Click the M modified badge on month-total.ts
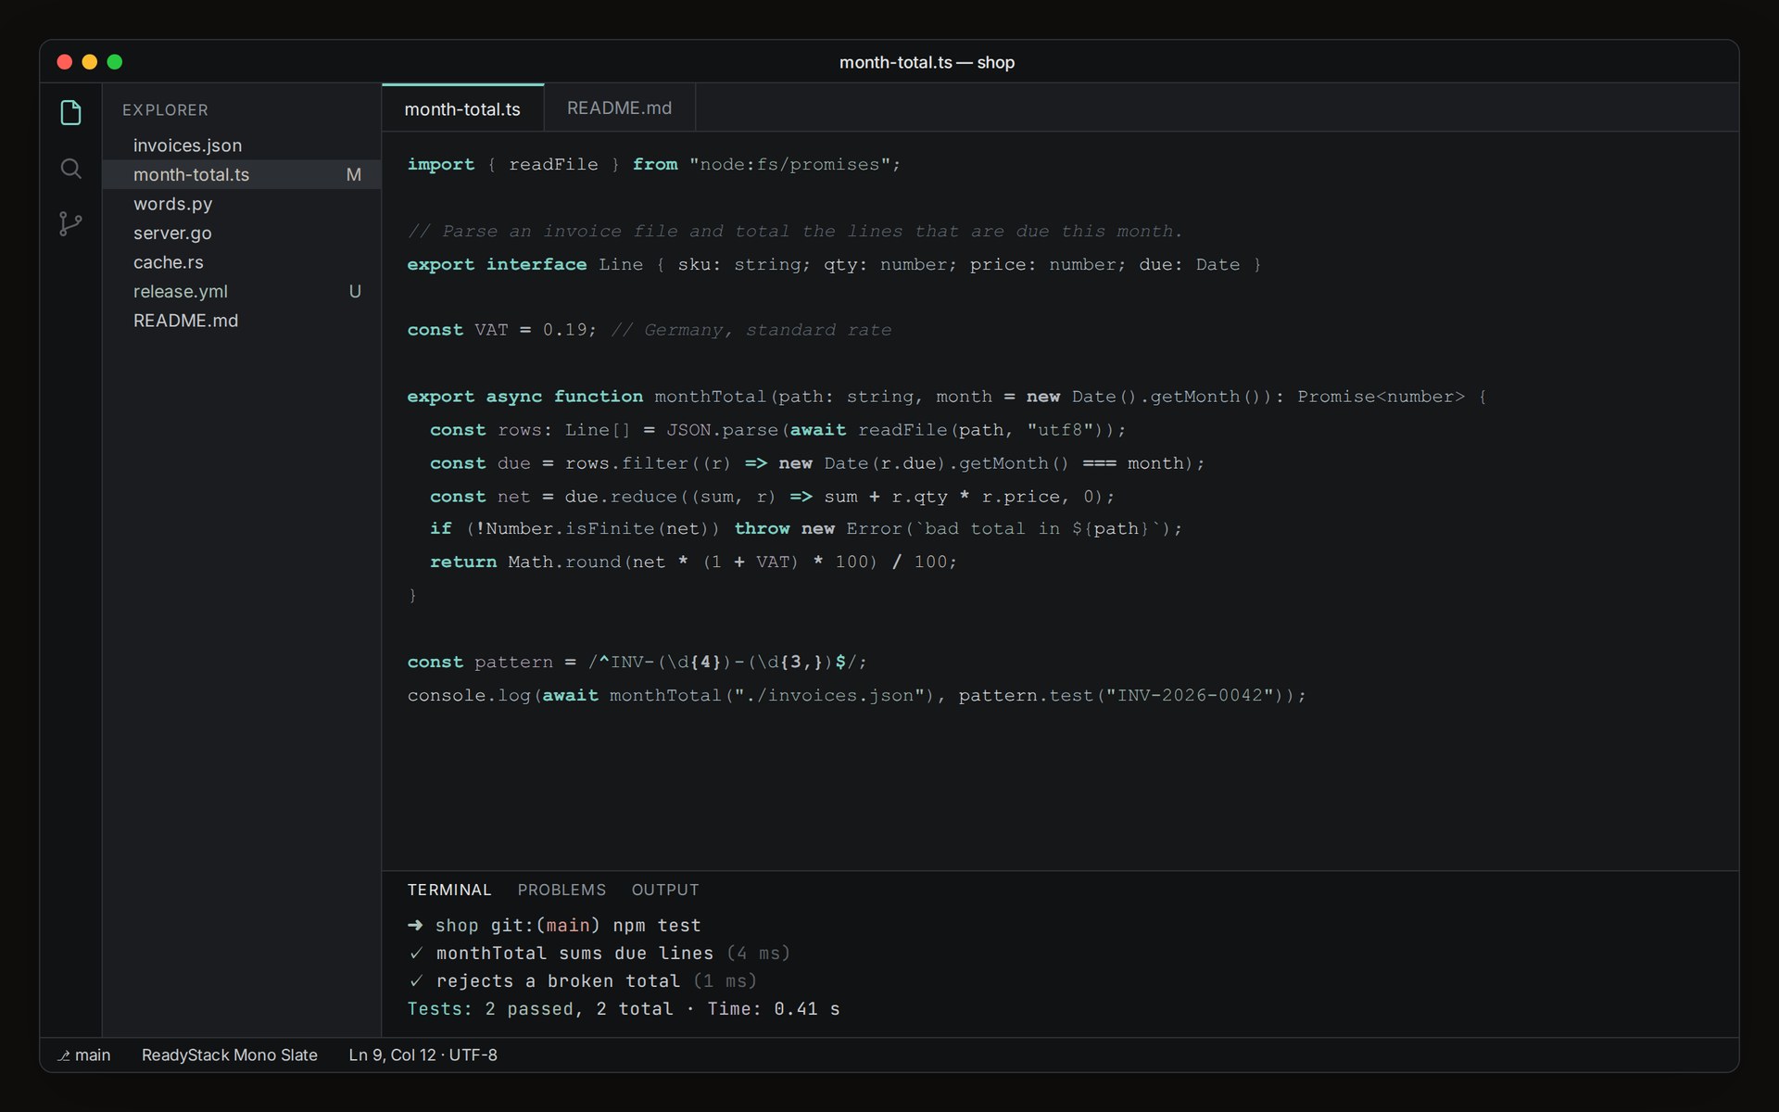The width and height of the screenshot is (1779, 1112). (354, 174)
